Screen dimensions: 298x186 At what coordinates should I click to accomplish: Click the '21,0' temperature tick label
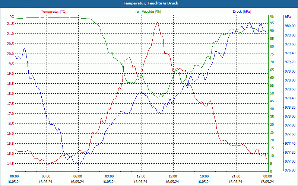coord(10,34)
